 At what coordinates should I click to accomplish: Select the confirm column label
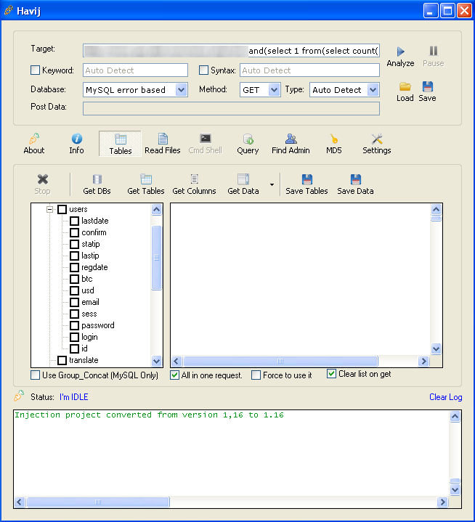94,232
